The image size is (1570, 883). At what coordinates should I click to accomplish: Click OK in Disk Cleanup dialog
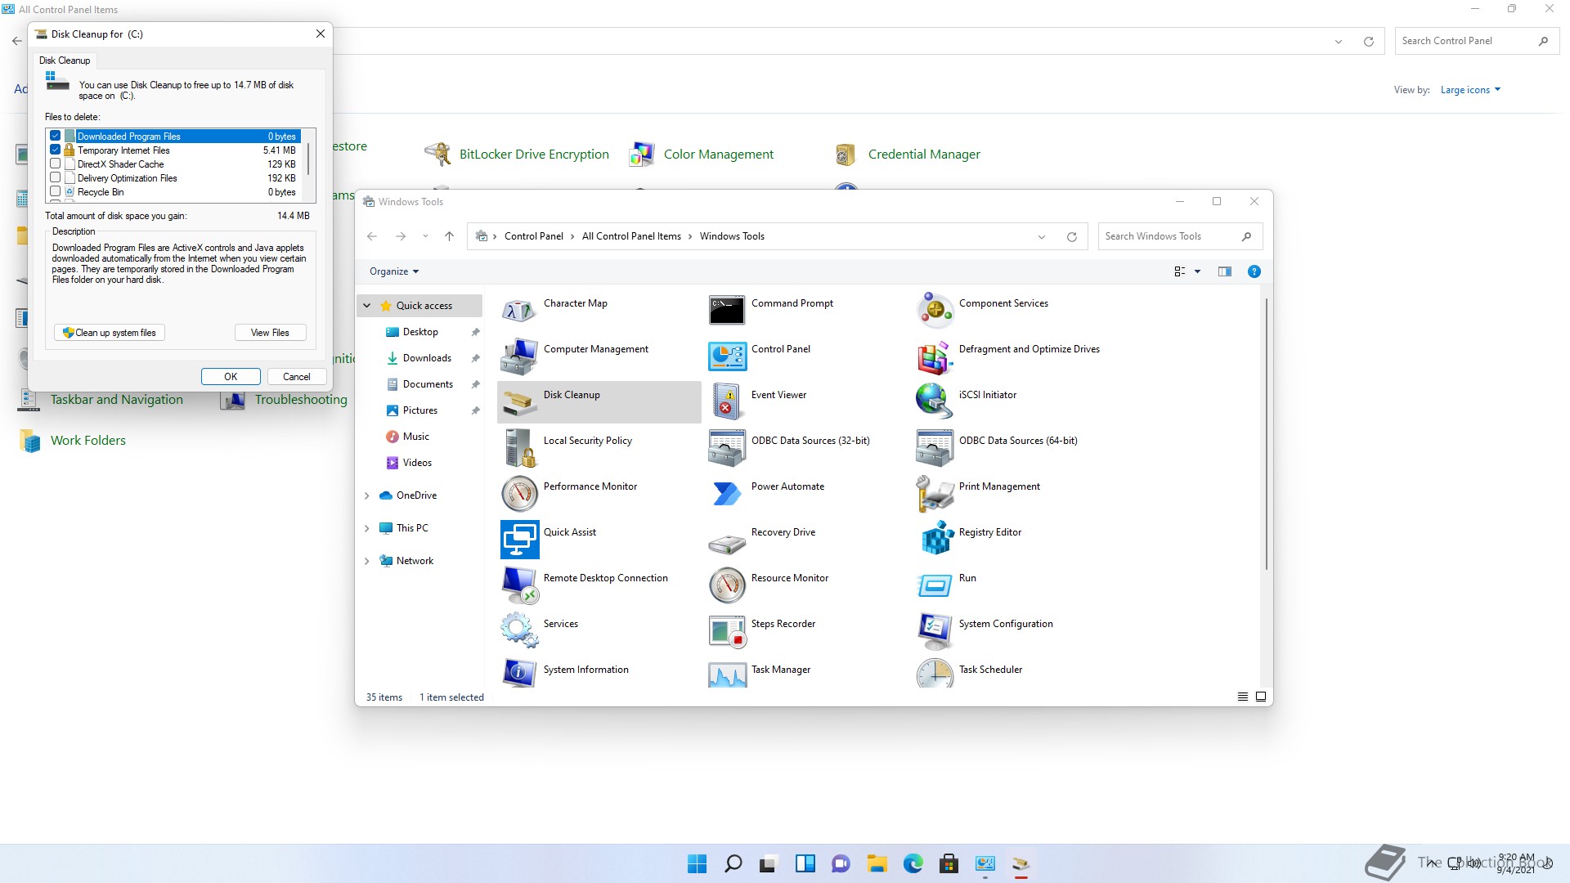[231, 377]
